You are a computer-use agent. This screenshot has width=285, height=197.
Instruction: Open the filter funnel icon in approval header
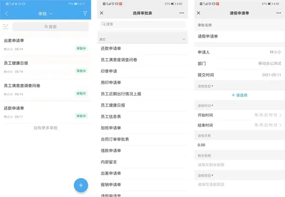(85, 13)
